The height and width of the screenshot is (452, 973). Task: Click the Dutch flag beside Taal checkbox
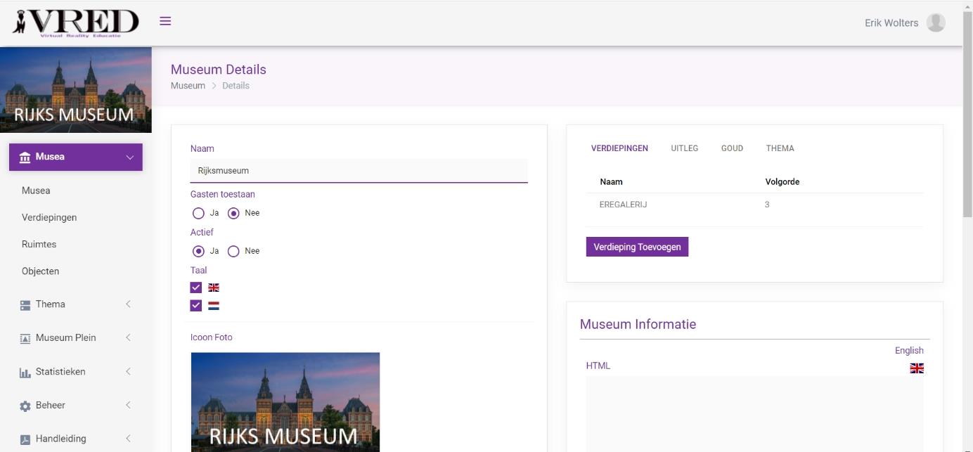pyautogui.click(x=214, y=306)
